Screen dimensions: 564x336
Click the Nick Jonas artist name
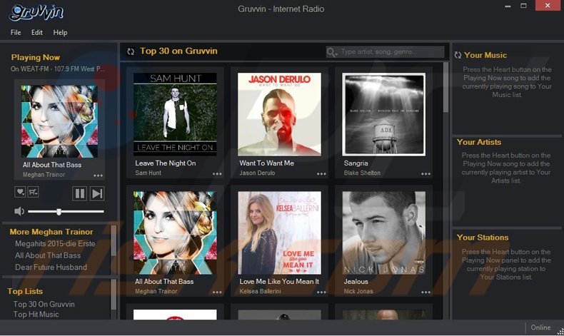358,292
